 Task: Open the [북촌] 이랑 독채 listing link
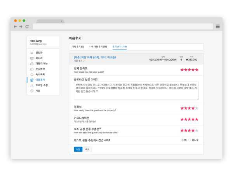click(x=95, y=57)
